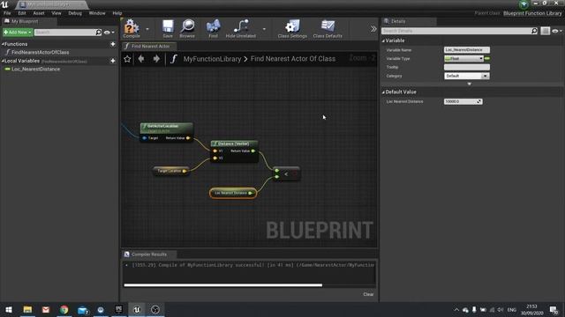
Task: Compile the blueprint via toolbar
Action: click(x=132, y=29)
